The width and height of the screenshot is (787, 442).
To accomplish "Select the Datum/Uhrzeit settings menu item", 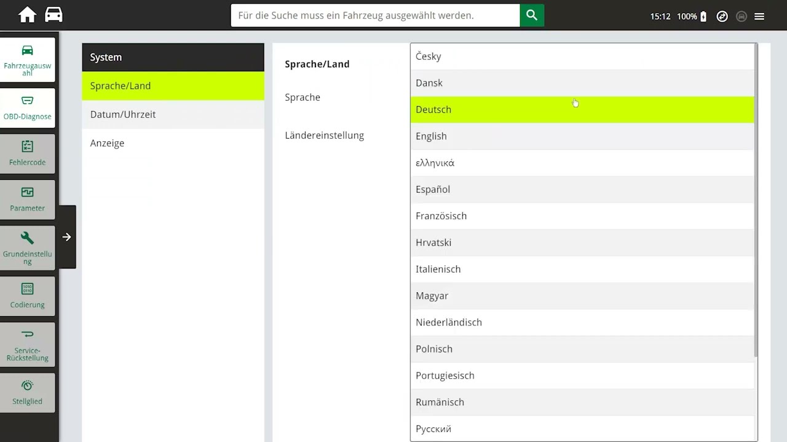I will 173,114.
